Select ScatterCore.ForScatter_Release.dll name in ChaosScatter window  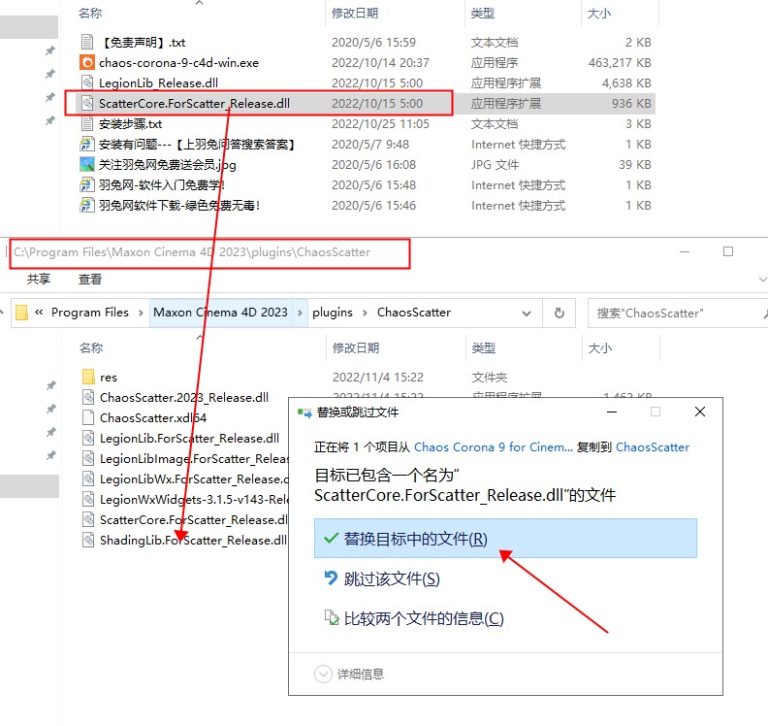click(194, 519)
